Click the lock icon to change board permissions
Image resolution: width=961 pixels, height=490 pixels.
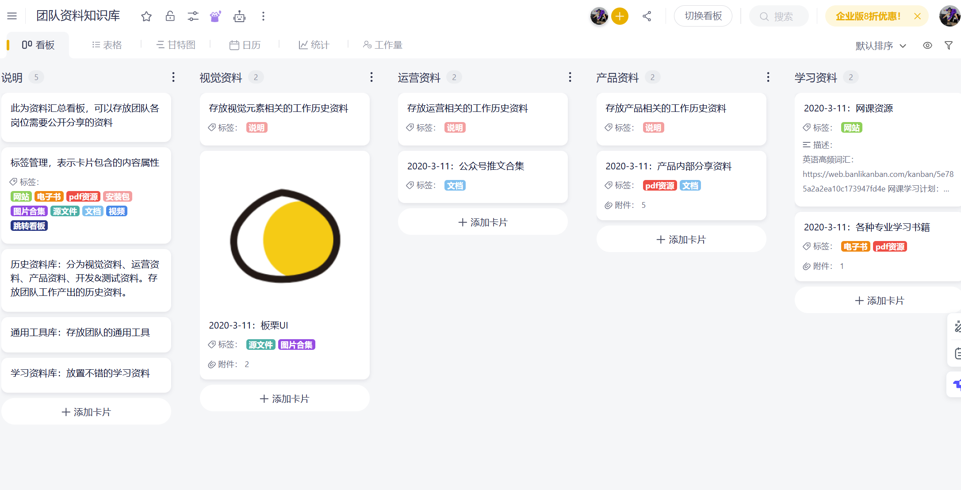[x=169, y=16]
